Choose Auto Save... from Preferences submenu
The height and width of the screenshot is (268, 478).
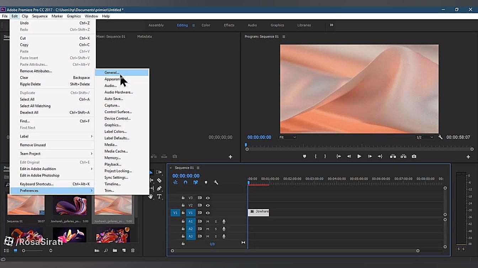tap(113, 99)
